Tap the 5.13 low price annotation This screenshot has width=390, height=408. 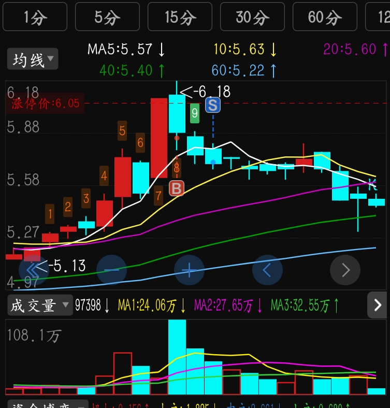point(61,266)
